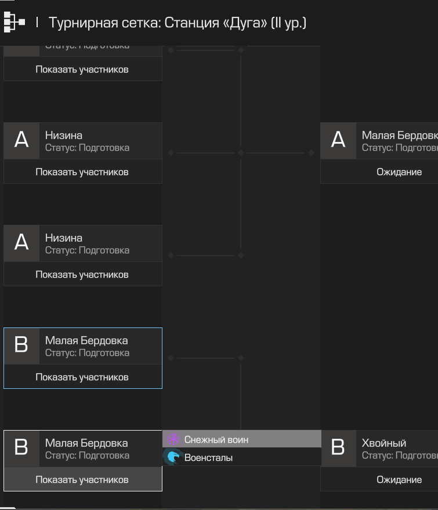Viewport: 438px width, 510px height.
Task: Click the A badge on the right-side Малая Бердовка card
Action: [338, 141]
